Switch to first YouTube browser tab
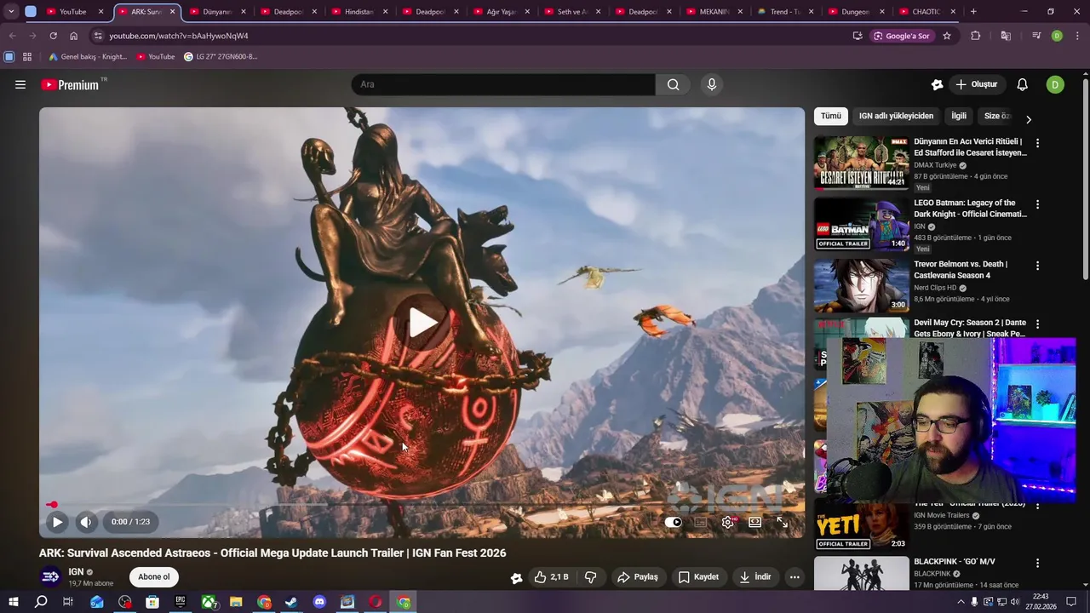1090x613 pixels. point(72,12)
